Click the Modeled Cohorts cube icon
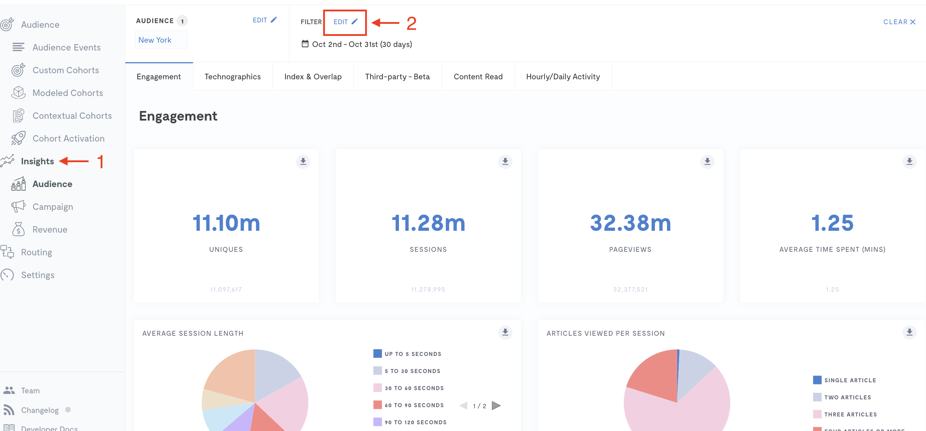The width and height of the screenshot is (926, 431). pos(19,93)
